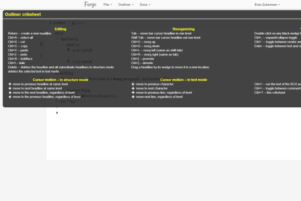Image resolution: width=301 pixels, height=201 pixels.
Task: Click the dimmed 'April 2013' outline headline
Action: [69, 39]
